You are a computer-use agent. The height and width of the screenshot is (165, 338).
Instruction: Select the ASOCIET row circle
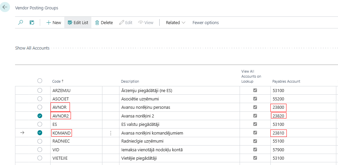pos(40,99)
